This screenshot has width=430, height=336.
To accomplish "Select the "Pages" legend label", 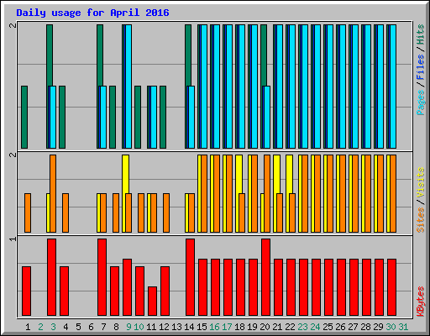I will coord(421,102).
